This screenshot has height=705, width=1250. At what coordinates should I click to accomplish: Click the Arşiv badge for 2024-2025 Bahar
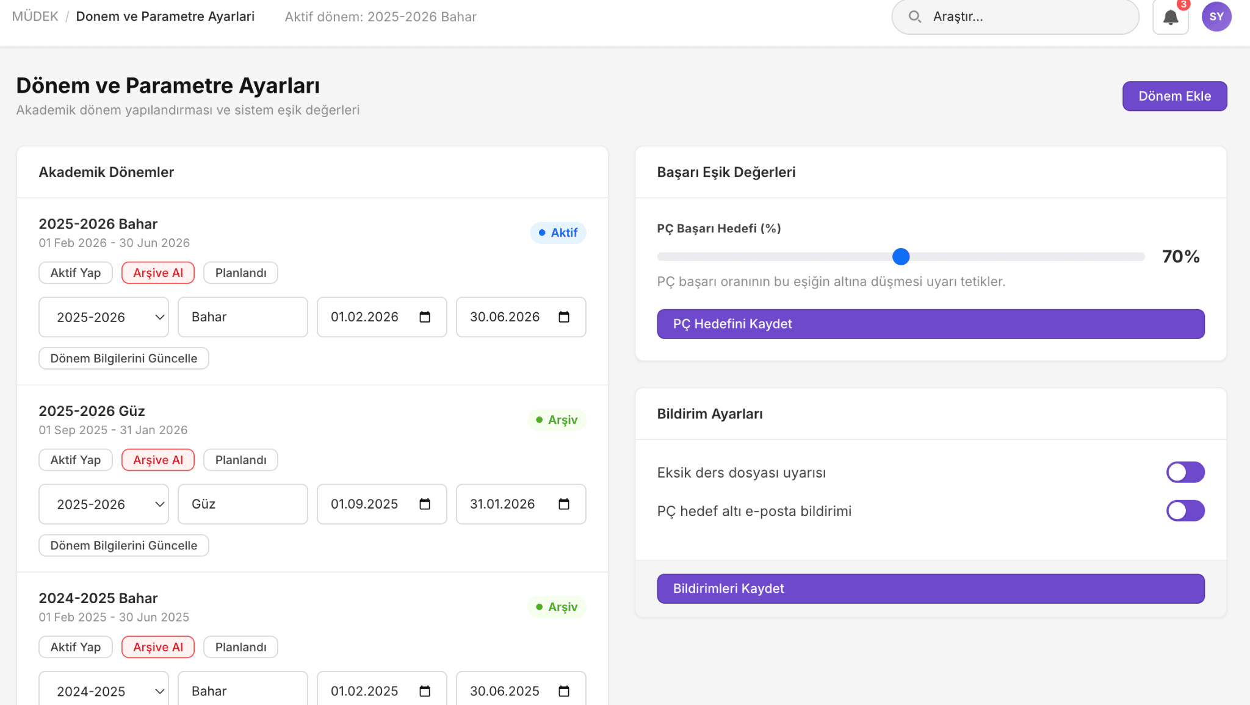[x=557, y=607]
